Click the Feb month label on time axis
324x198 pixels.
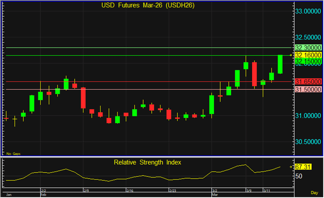(x=43, y=193)
